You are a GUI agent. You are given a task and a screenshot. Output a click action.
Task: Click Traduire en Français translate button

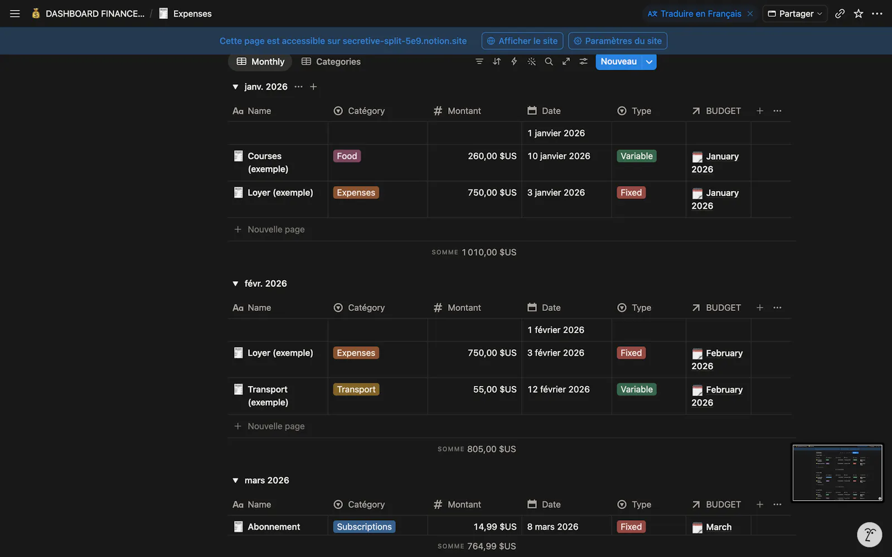695,13
